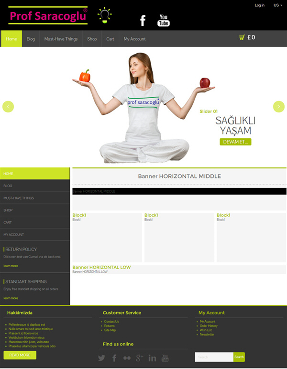Advance the slider with the right arrow
Image resolution: width=287 pixels, height=369 pixels.
tap(279, 107)
